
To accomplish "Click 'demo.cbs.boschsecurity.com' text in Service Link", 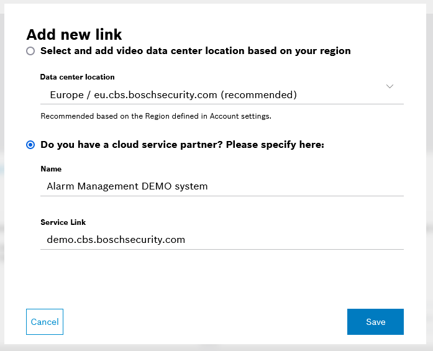I will pos(116,240).
